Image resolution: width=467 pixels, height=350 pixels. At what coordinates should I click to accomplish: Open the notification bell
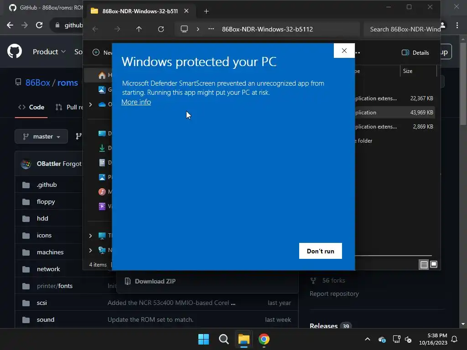tap(455, 339)
